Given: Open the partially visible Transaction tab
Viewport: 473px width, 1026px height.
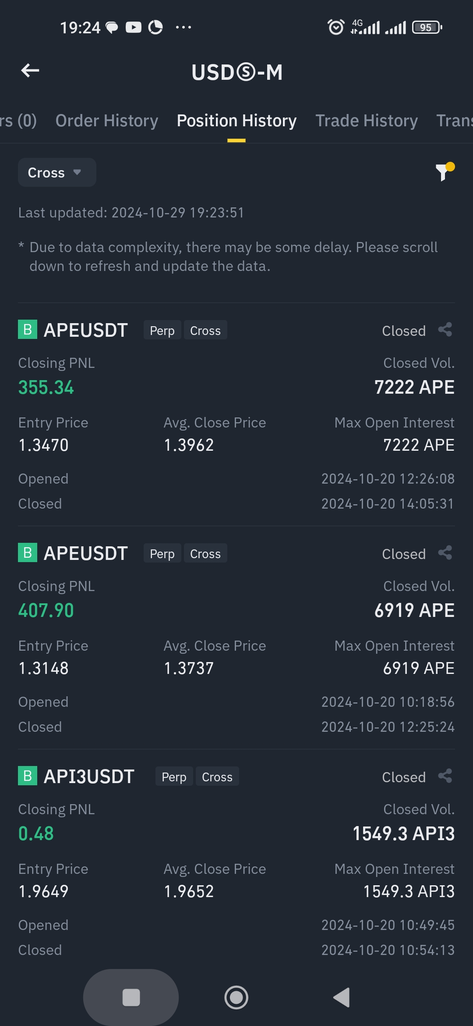Looking at the screenshot, I should tap(455, 121).
